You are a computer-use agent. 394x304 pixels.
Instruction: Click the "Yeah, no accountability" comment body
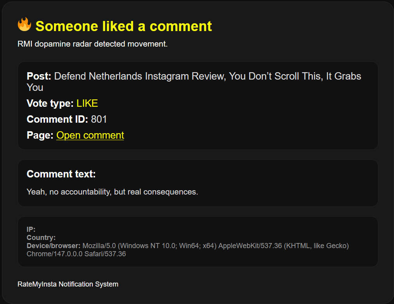click(x=112, y=192)
